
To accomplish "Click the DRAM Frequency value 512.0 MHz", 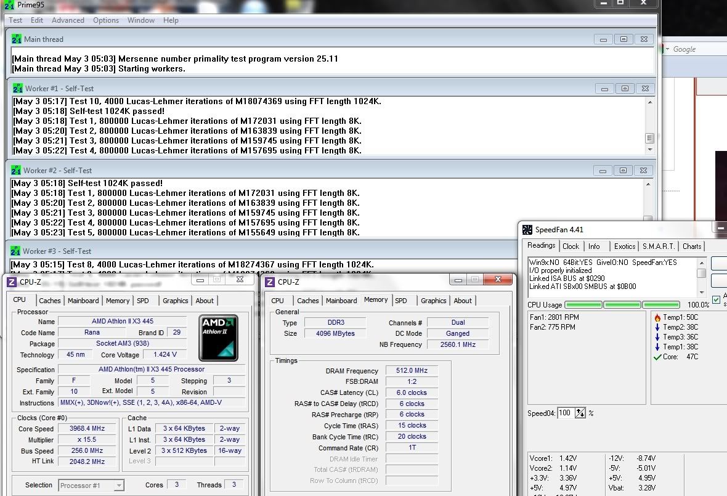I will (412, 370).
